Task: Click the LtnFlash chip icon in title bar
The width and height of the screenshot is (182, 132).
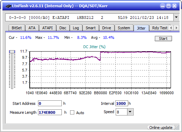Action: 8,6
